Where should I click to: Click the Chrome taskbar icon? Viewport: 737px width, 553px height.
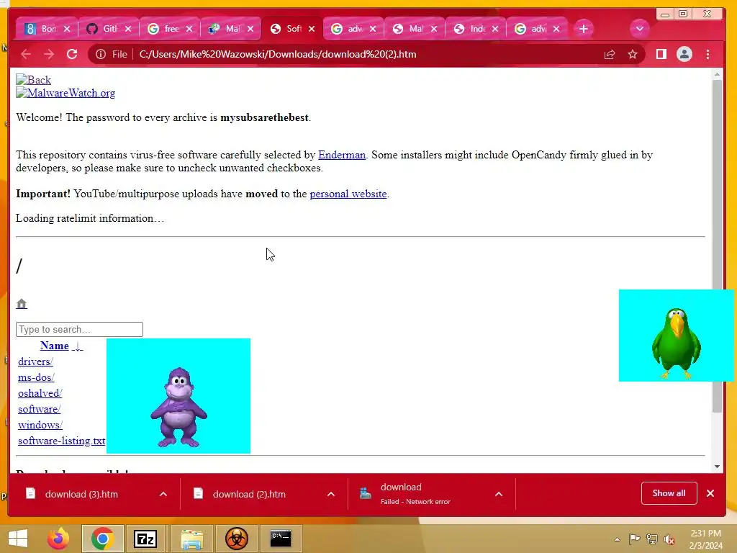point(103,539)
